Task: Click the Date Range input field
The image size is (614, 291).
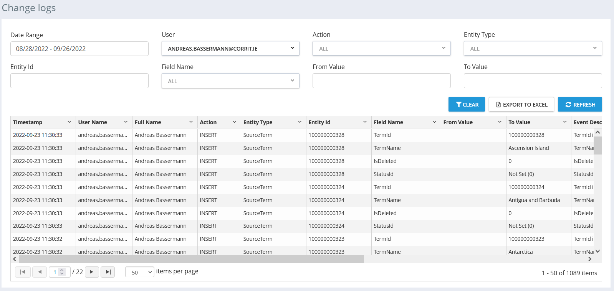Action: pyautogui.click(x=79, y=49)
